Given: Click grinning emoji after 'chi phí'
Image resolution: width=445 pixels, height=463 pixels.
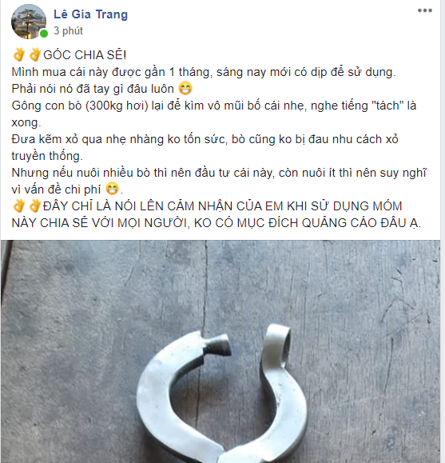Looking at the screenshot, I should [x=112, y=189].
